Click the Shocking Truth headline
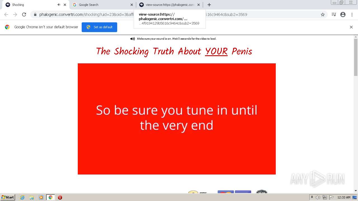This screenshot has height=201, width=358. (174, 51)
